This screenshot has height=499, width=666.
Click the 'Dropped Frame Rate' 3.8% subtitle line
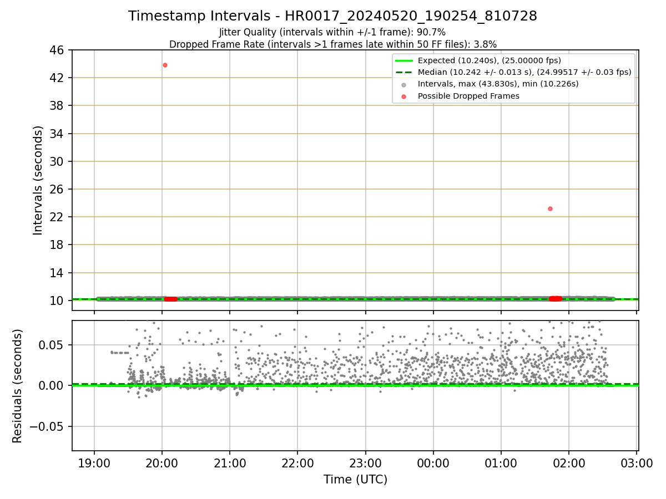point(332,44)
